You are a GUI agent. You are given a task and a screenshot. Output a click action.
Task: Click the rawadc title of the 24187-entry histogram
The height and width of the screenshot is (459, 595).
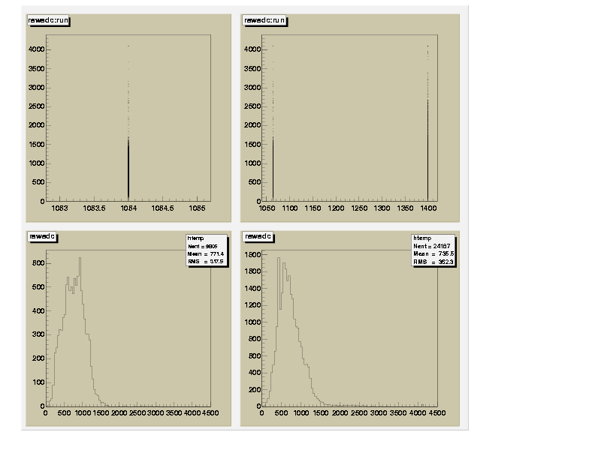click(x=258, y=236)
